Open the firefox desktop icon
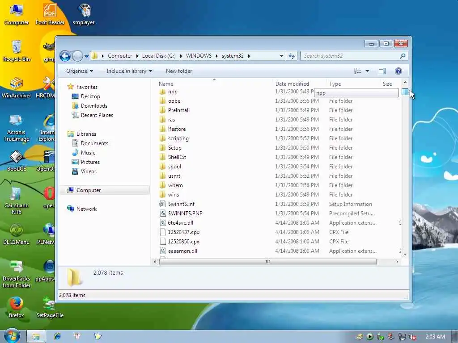458x343 pixels. [x=17, y=307]
